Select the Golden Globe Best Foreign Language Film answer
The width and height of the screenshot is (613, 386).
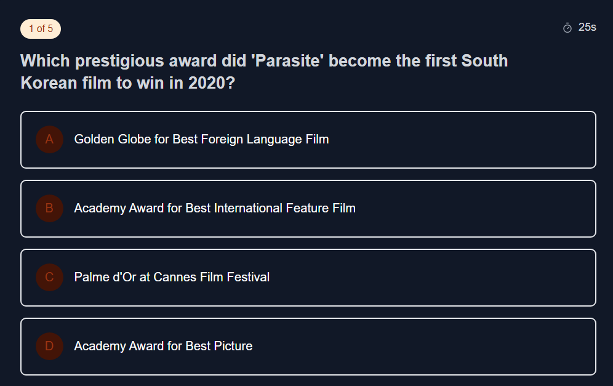[201, 140]
